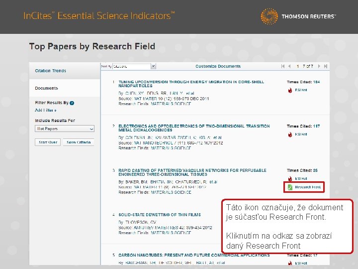Screen dimensions: 358x269
Task: Click the page number field showing 1
Action: tap(298, 66)
